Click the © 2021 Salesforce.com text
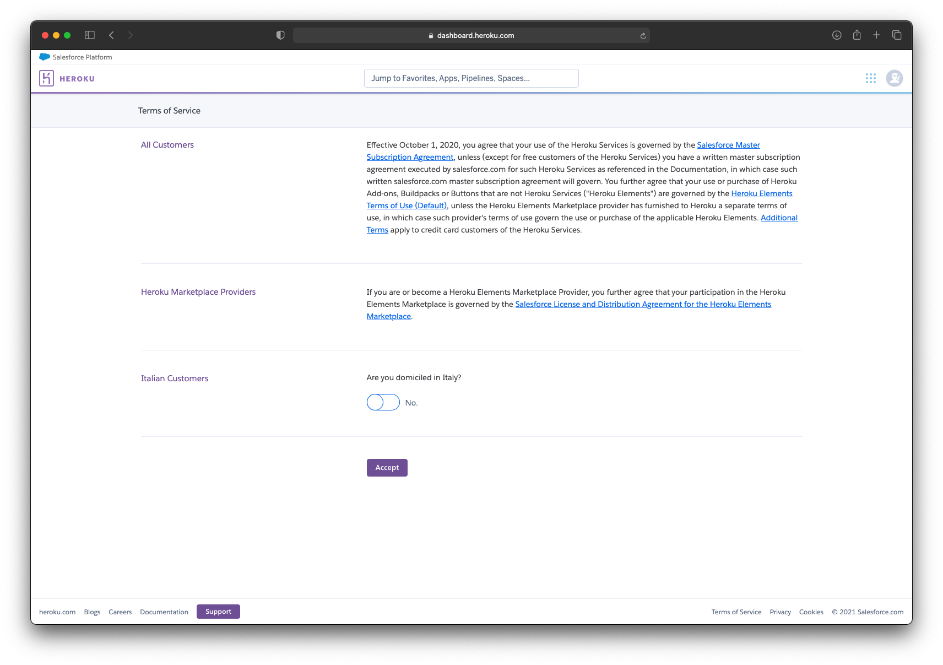Viewport: 943px width, 665px height. (x=868, y=612)
